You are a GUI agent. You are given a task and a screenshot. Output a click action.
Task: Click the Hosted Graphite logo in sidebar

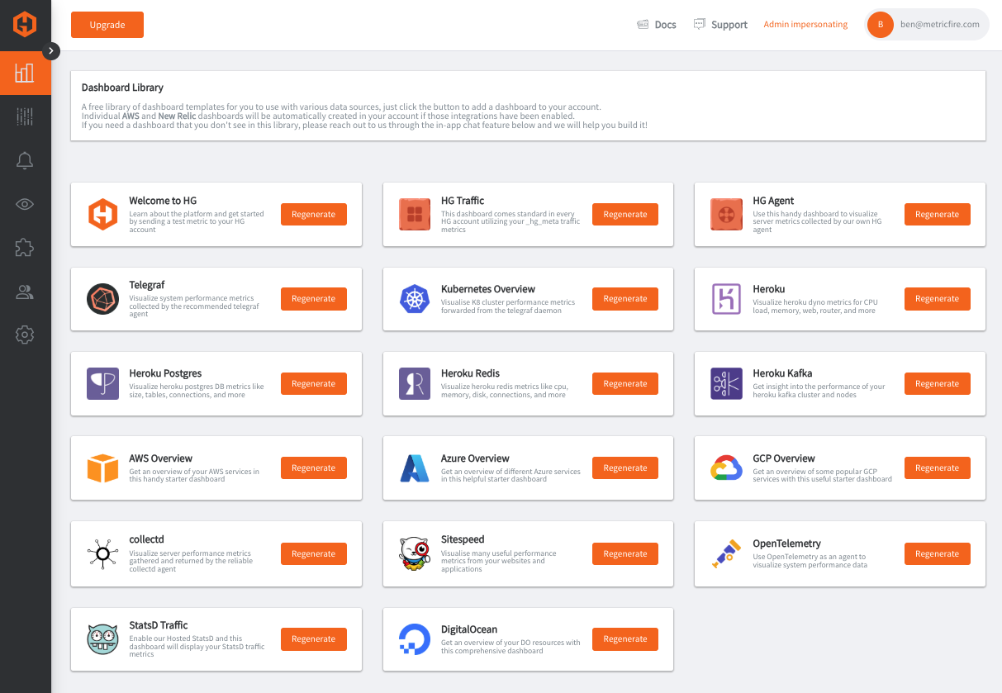[x=25, y=25]
